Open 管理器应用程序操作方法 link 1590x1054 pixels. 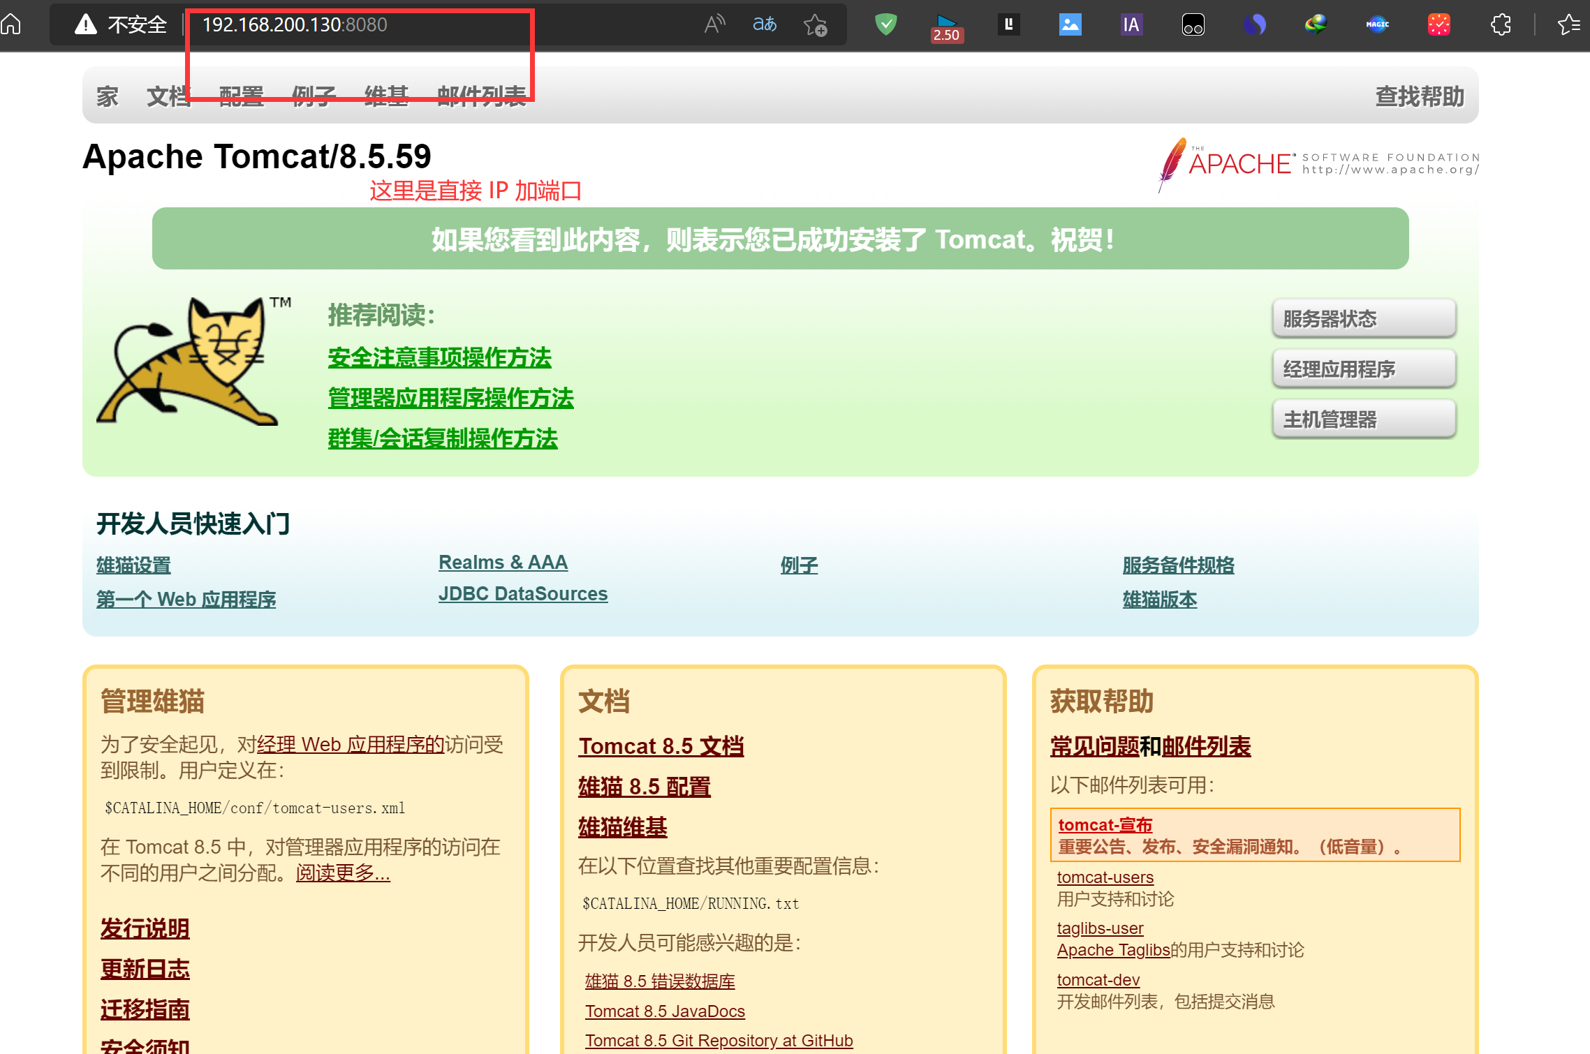450,398
